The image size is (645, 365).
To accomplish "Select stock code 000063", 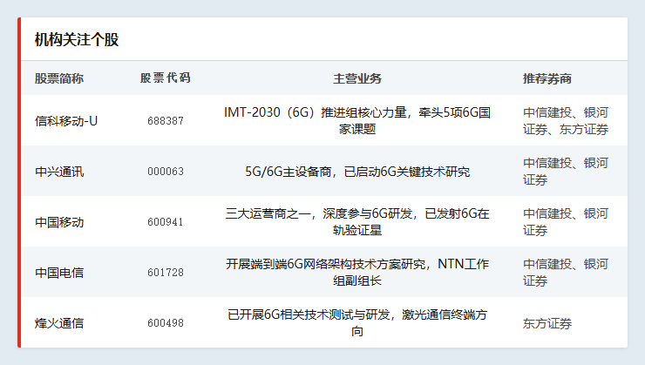I will (x=166, y=172).
